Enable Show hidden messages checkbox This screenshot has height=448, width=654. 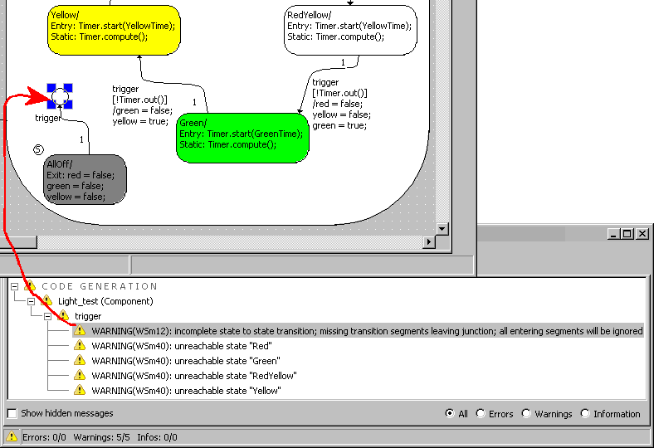(x=12, y=413)
